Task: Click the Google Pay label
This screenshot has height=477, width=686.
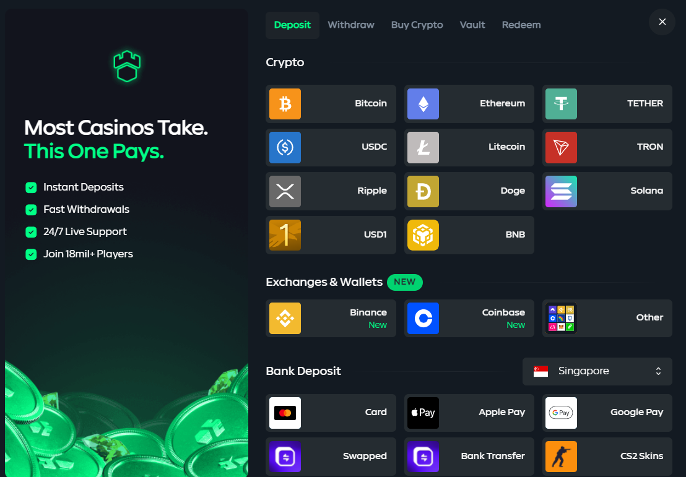Action: coord(636,412)
